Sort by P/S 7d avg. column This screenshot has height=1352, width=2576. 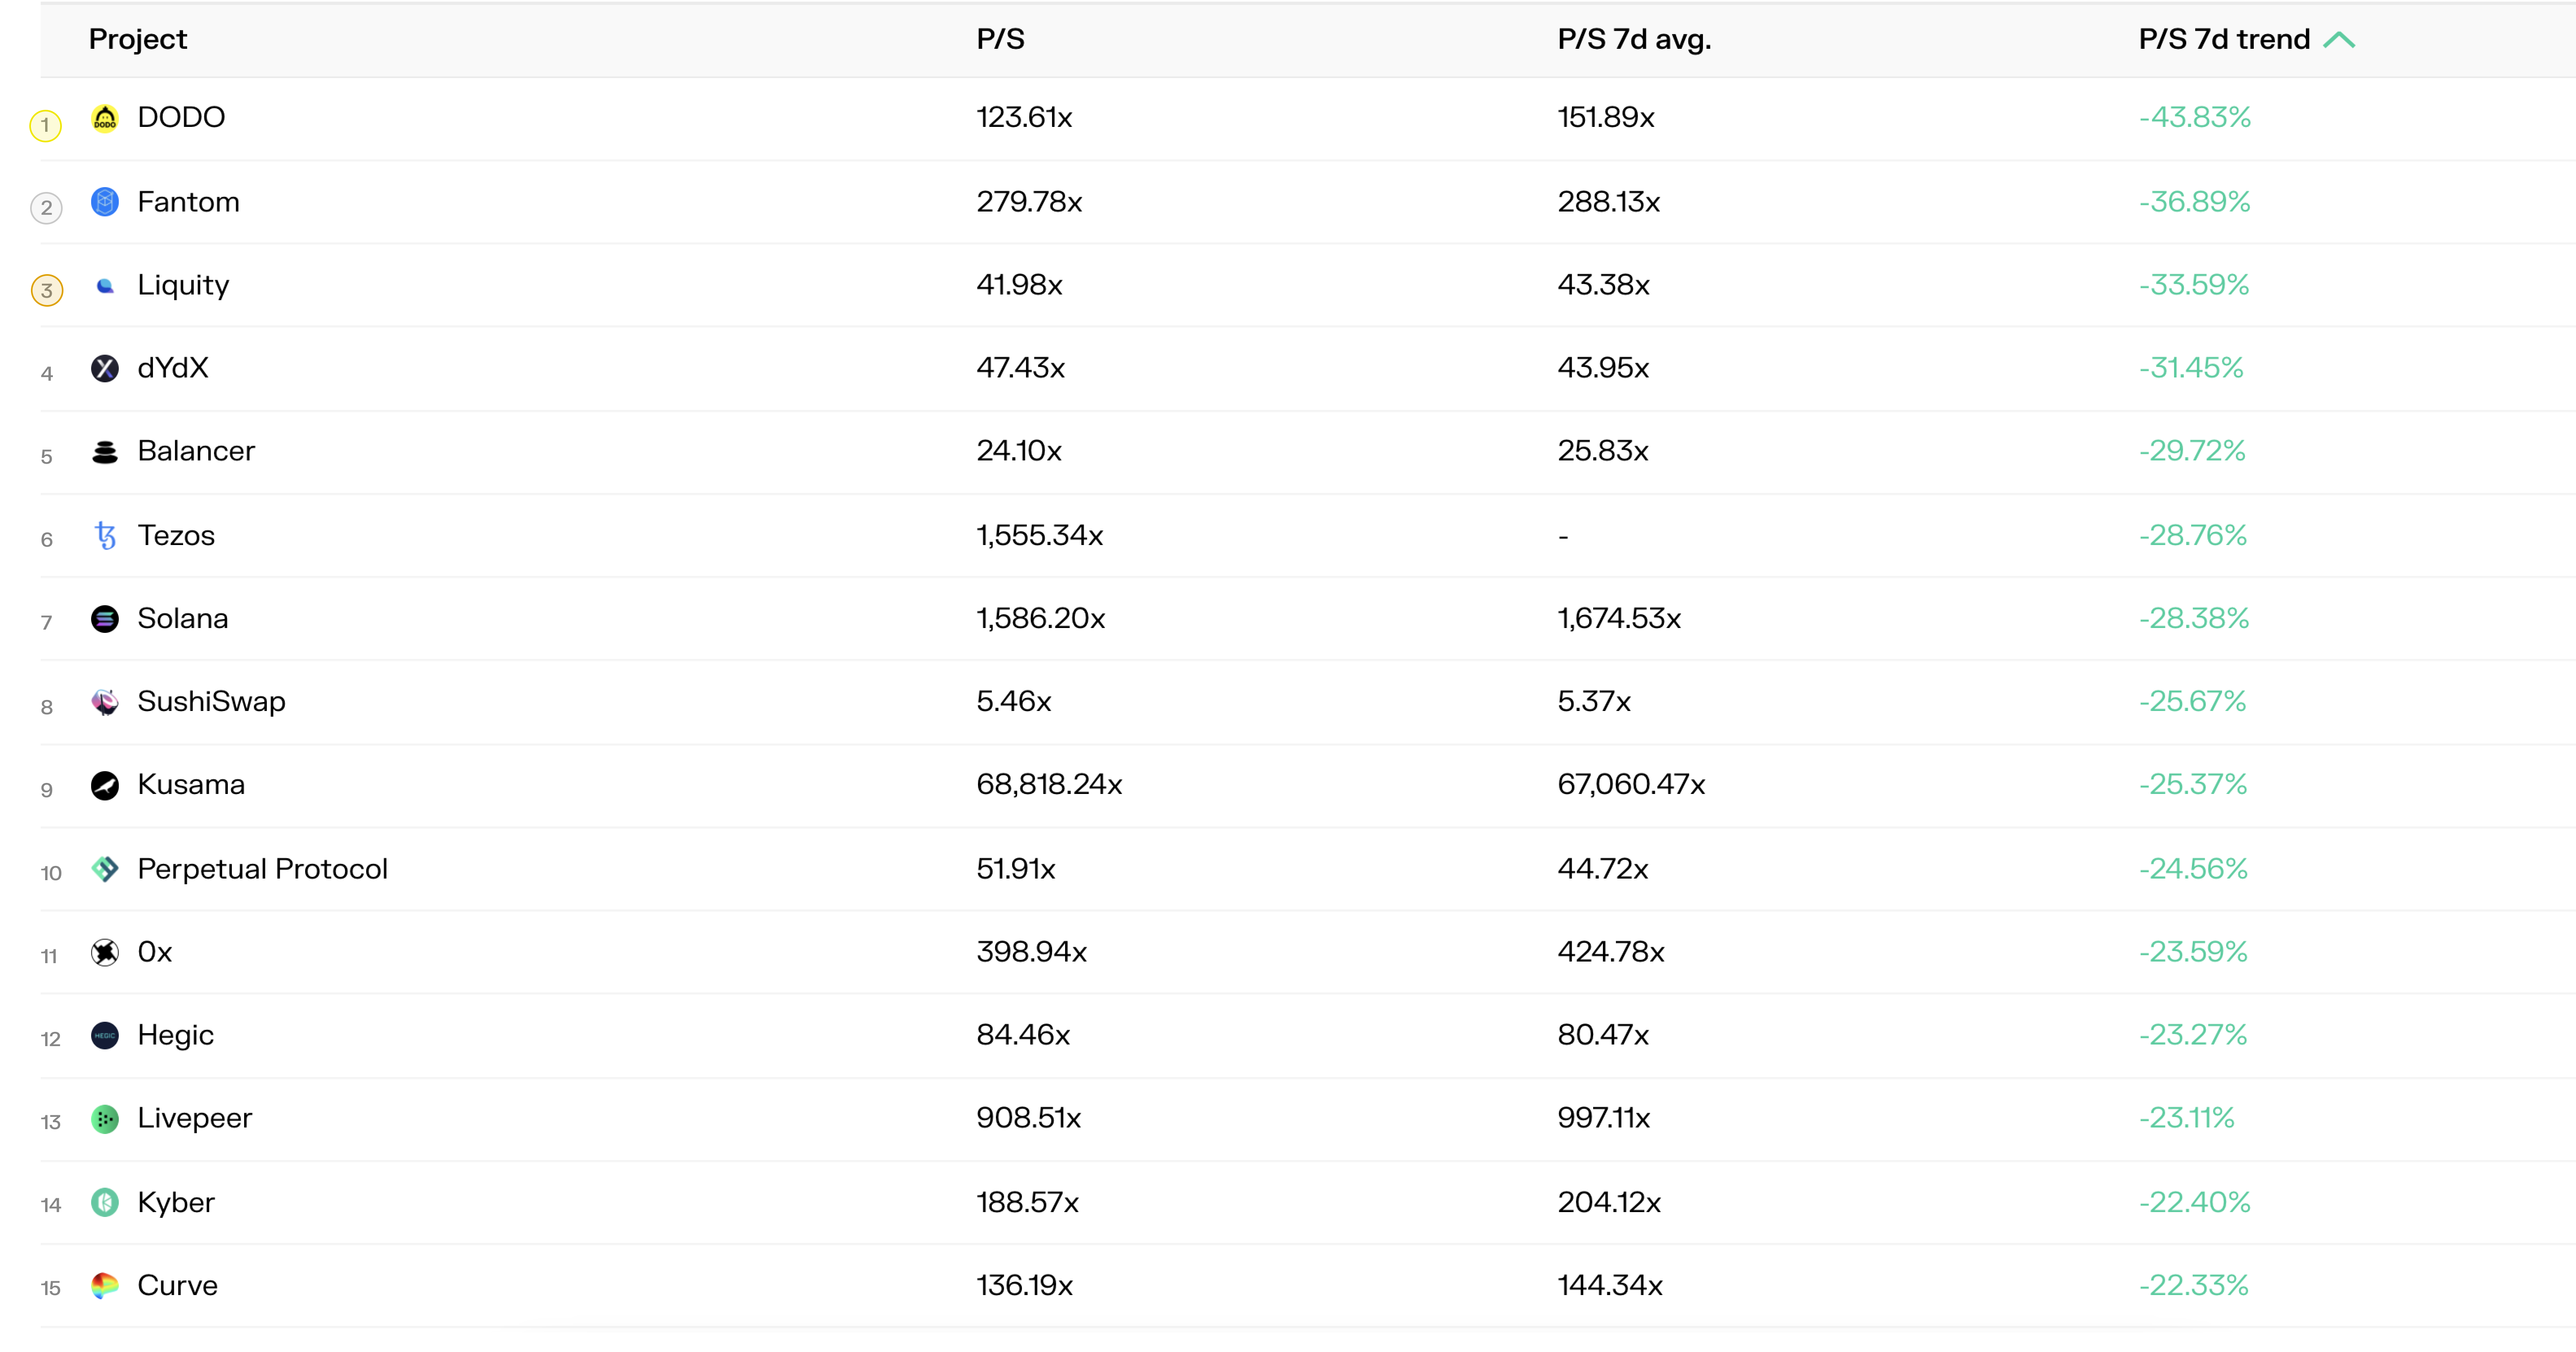coord(1633,40)
